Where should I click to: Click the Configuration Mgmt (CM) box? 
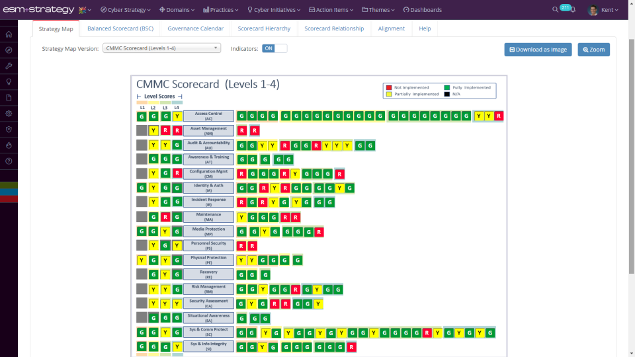tap(208, 174)
